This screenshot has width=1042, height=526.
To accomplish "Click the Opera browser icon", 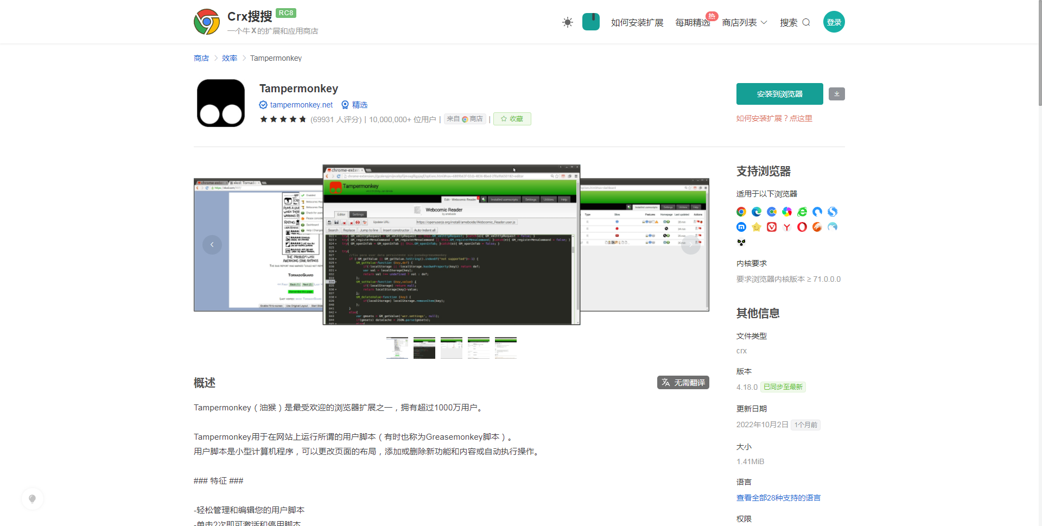I will click(802, 227).
